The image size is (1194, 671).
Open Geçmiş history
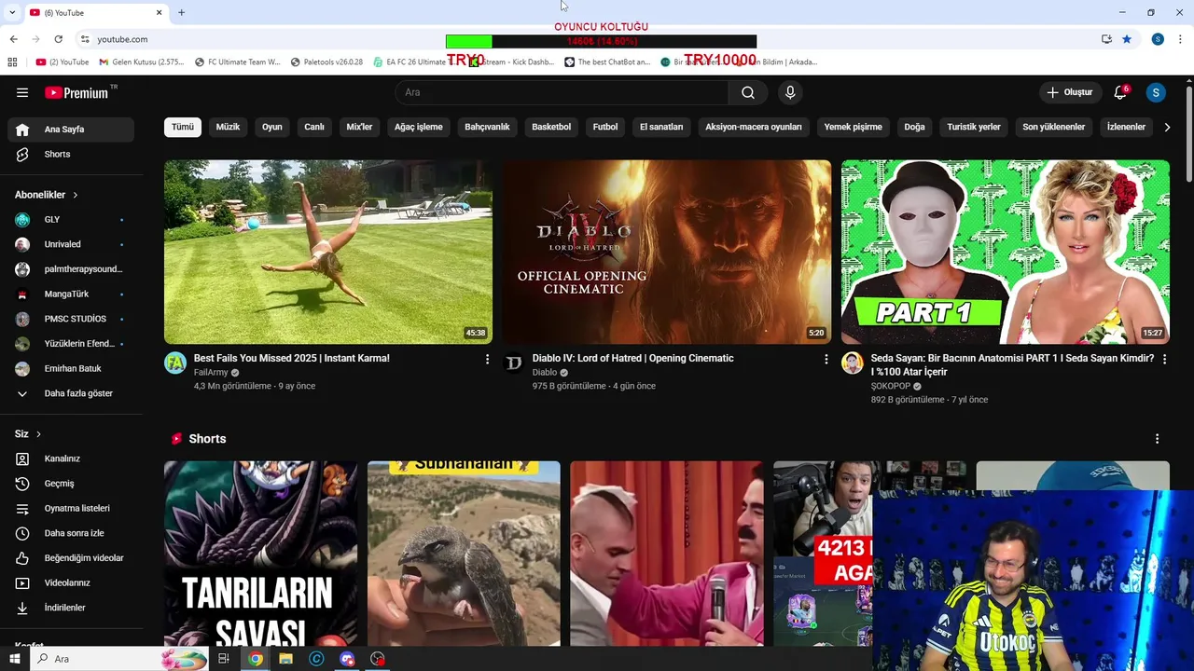(x=71, y=484)
